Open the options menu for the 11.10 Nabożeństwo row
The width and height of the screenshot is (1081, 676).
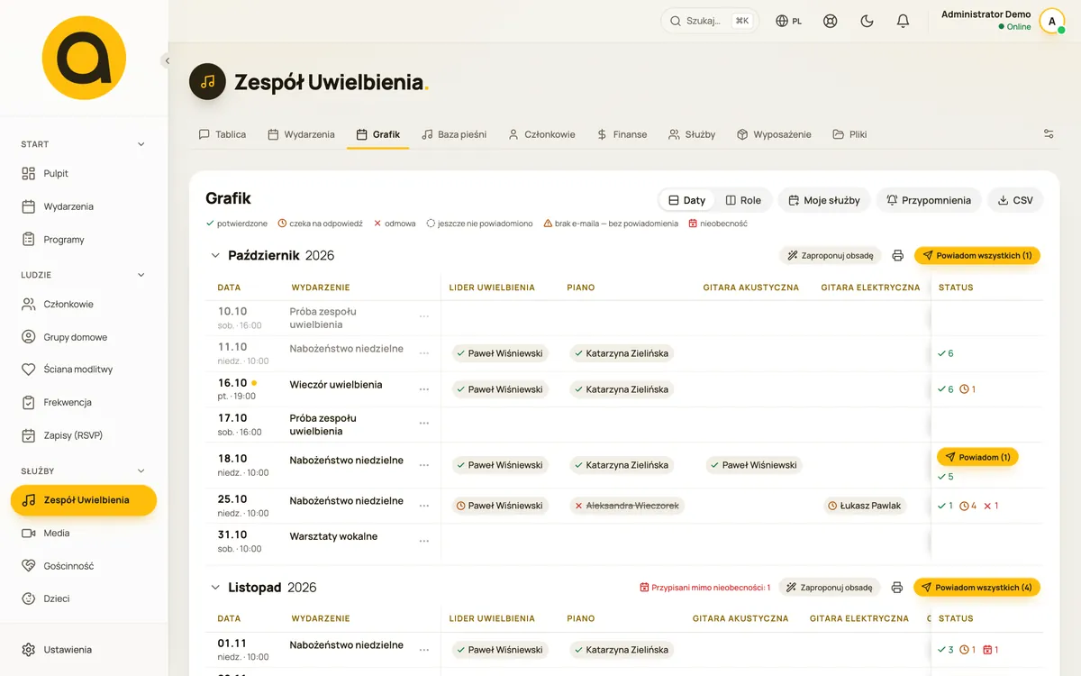423,353
